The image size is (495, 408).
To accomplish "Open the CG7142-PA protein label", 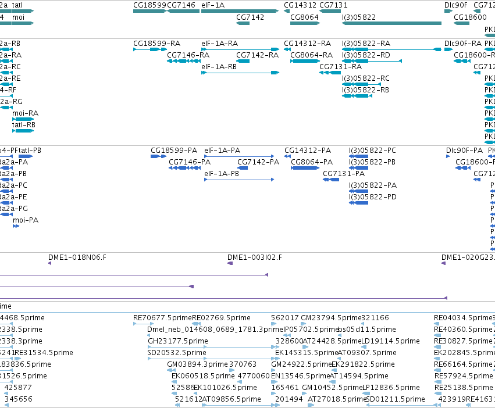I will [258, 162].
